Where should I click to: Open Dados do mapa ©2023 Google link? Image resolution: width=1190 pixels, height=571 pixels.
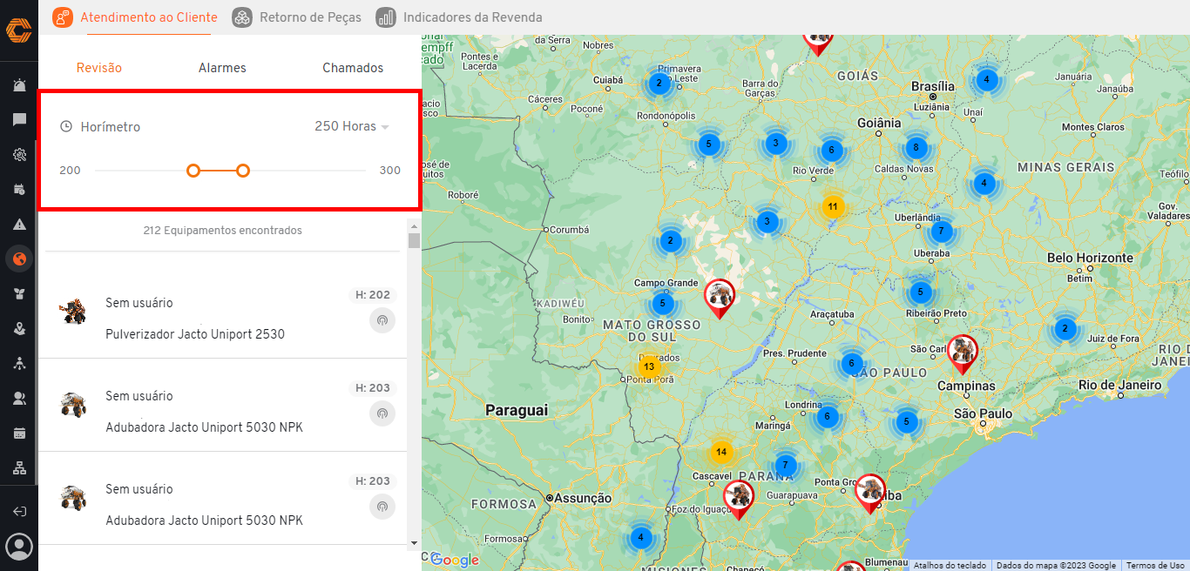click(x=1056, y=565)
